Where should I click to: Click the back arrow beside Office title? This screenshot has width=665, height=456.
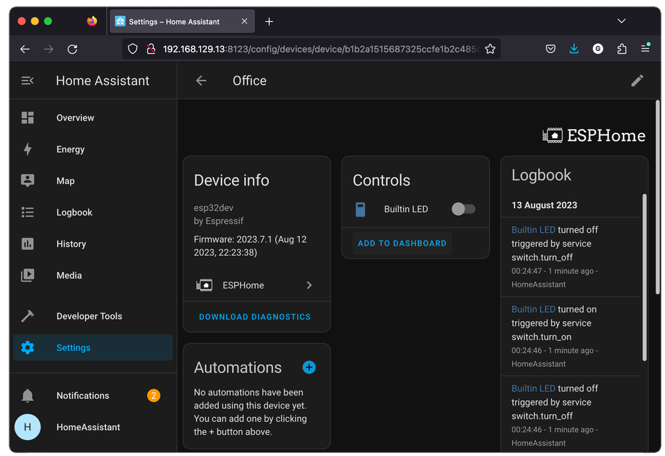pos(201,80)
